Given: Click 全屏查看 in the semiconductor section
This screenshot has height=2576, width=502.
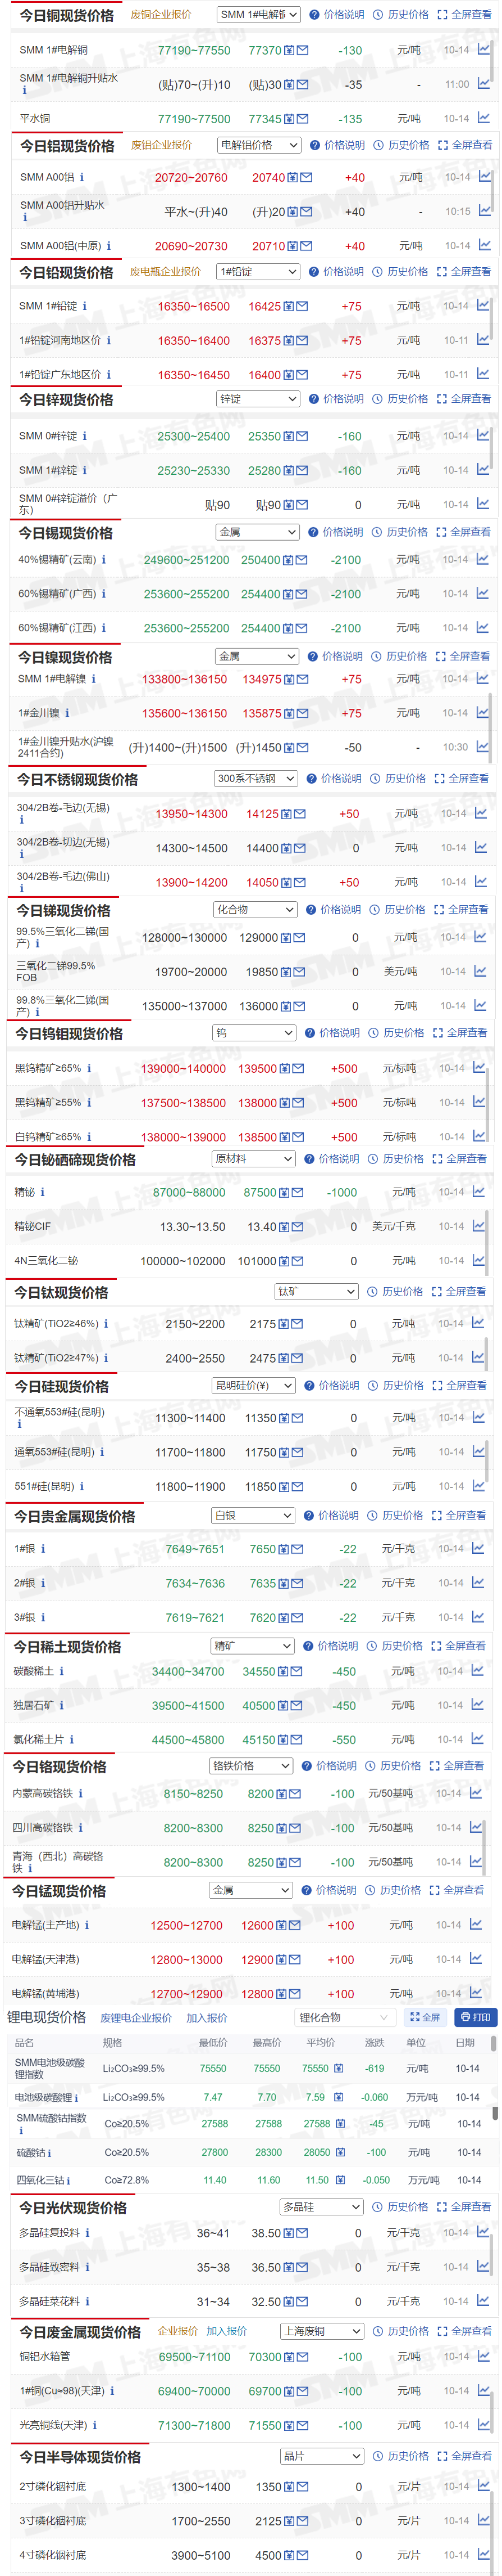Looking at the screenshot, I should click(464, 2455).
